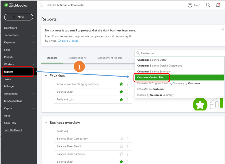Open the notifications bell

pos(218,5)
